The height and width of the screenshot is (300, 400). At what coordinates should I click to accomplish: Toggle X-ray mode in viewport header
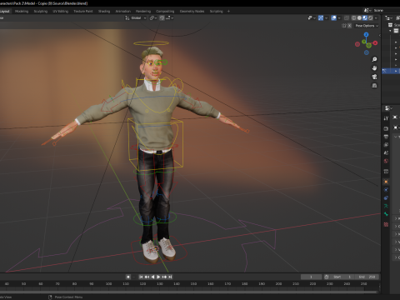pyautogui.click(x=347, y=17)
